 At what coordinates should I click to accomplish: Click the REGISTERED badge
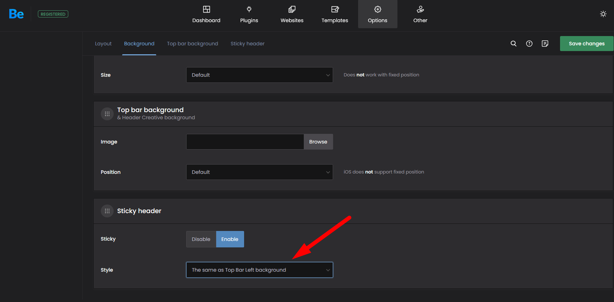53,14
